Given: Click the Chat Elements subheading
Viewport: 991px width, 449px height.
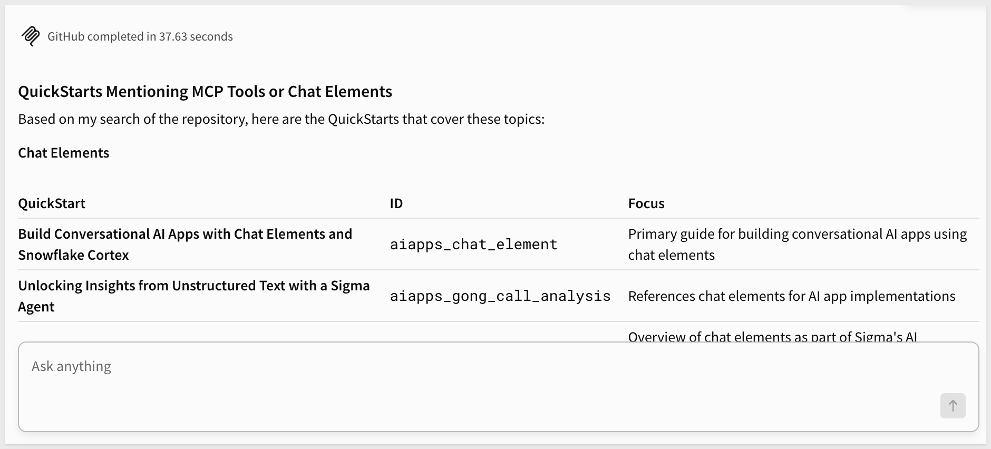Looking at the screenshot, I should (x=64, y=153).
